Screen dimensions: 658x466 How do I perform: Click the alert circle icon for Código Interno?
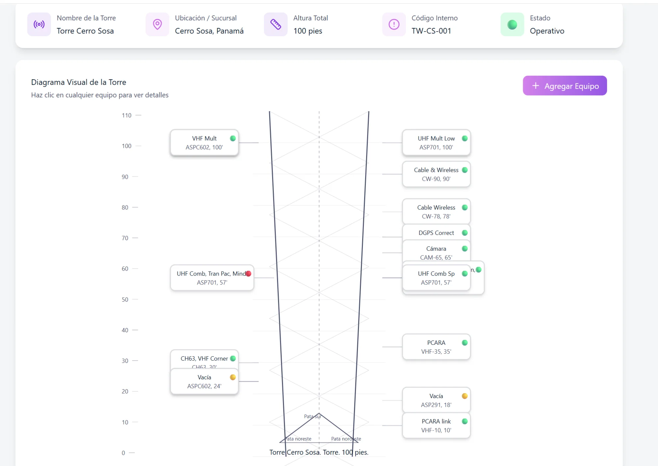[394, 24]
